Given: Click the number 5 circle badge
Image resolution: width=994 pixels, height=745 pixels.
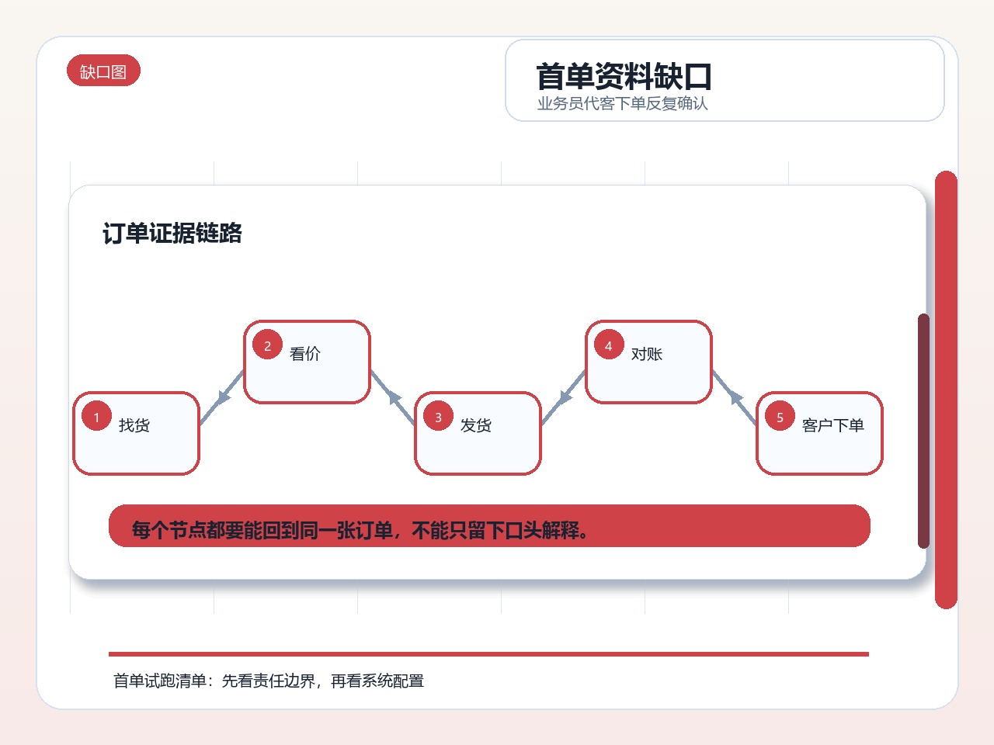Looking at the screenshot, I should point(780,417).
